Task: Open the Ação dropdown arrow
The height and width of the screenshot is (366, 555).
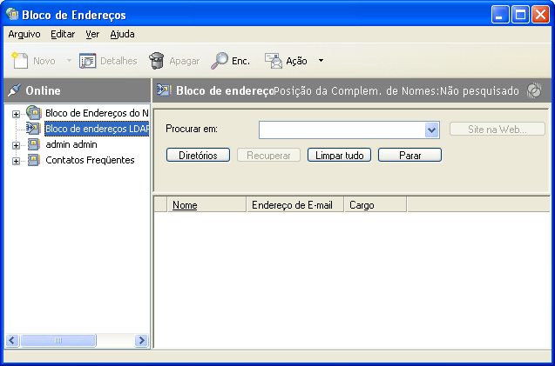Action: (x=321, y=60)
